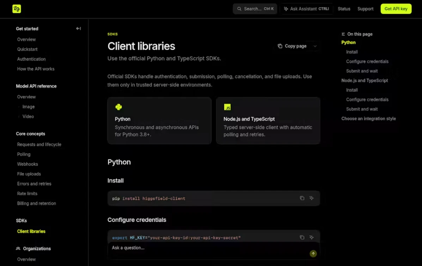Image resolution: width=422 pixels, height=266 pixels.
Task: Open the Support link
Action: point(365,9)
